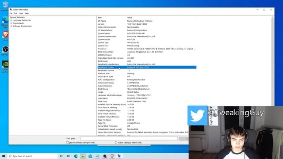Open the Windows Start menu
Screen dimensions: 283x159
click(4, 156)
